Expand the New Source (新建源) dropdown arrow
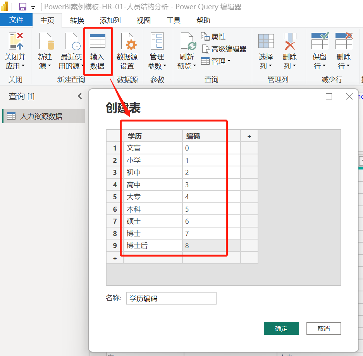This screenshot has width=363, height=356. 49,65
